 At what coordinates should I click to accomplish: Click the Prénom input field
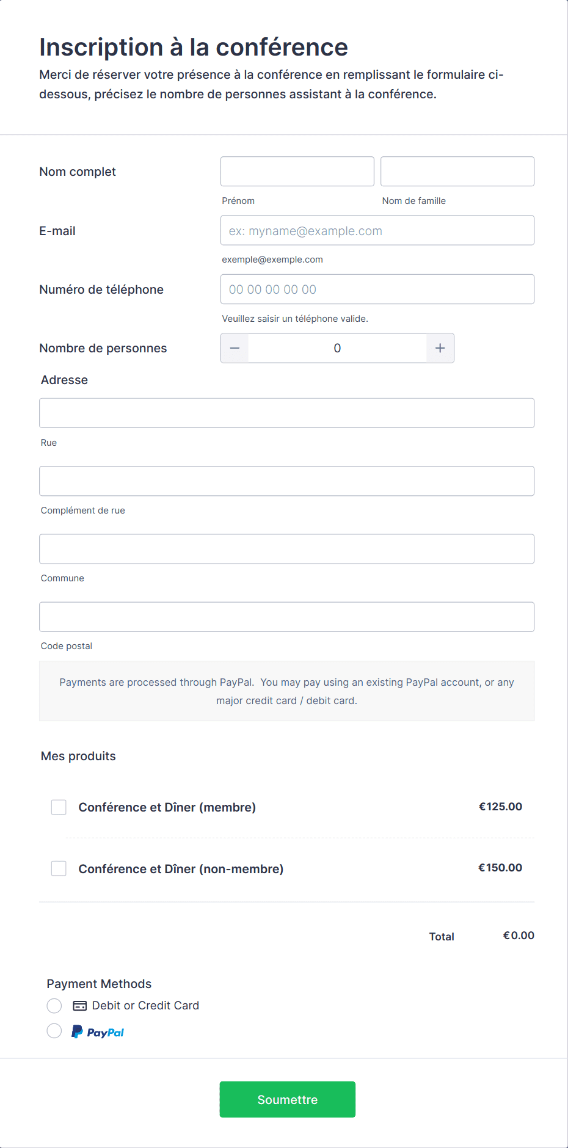[x=297, y=172]
